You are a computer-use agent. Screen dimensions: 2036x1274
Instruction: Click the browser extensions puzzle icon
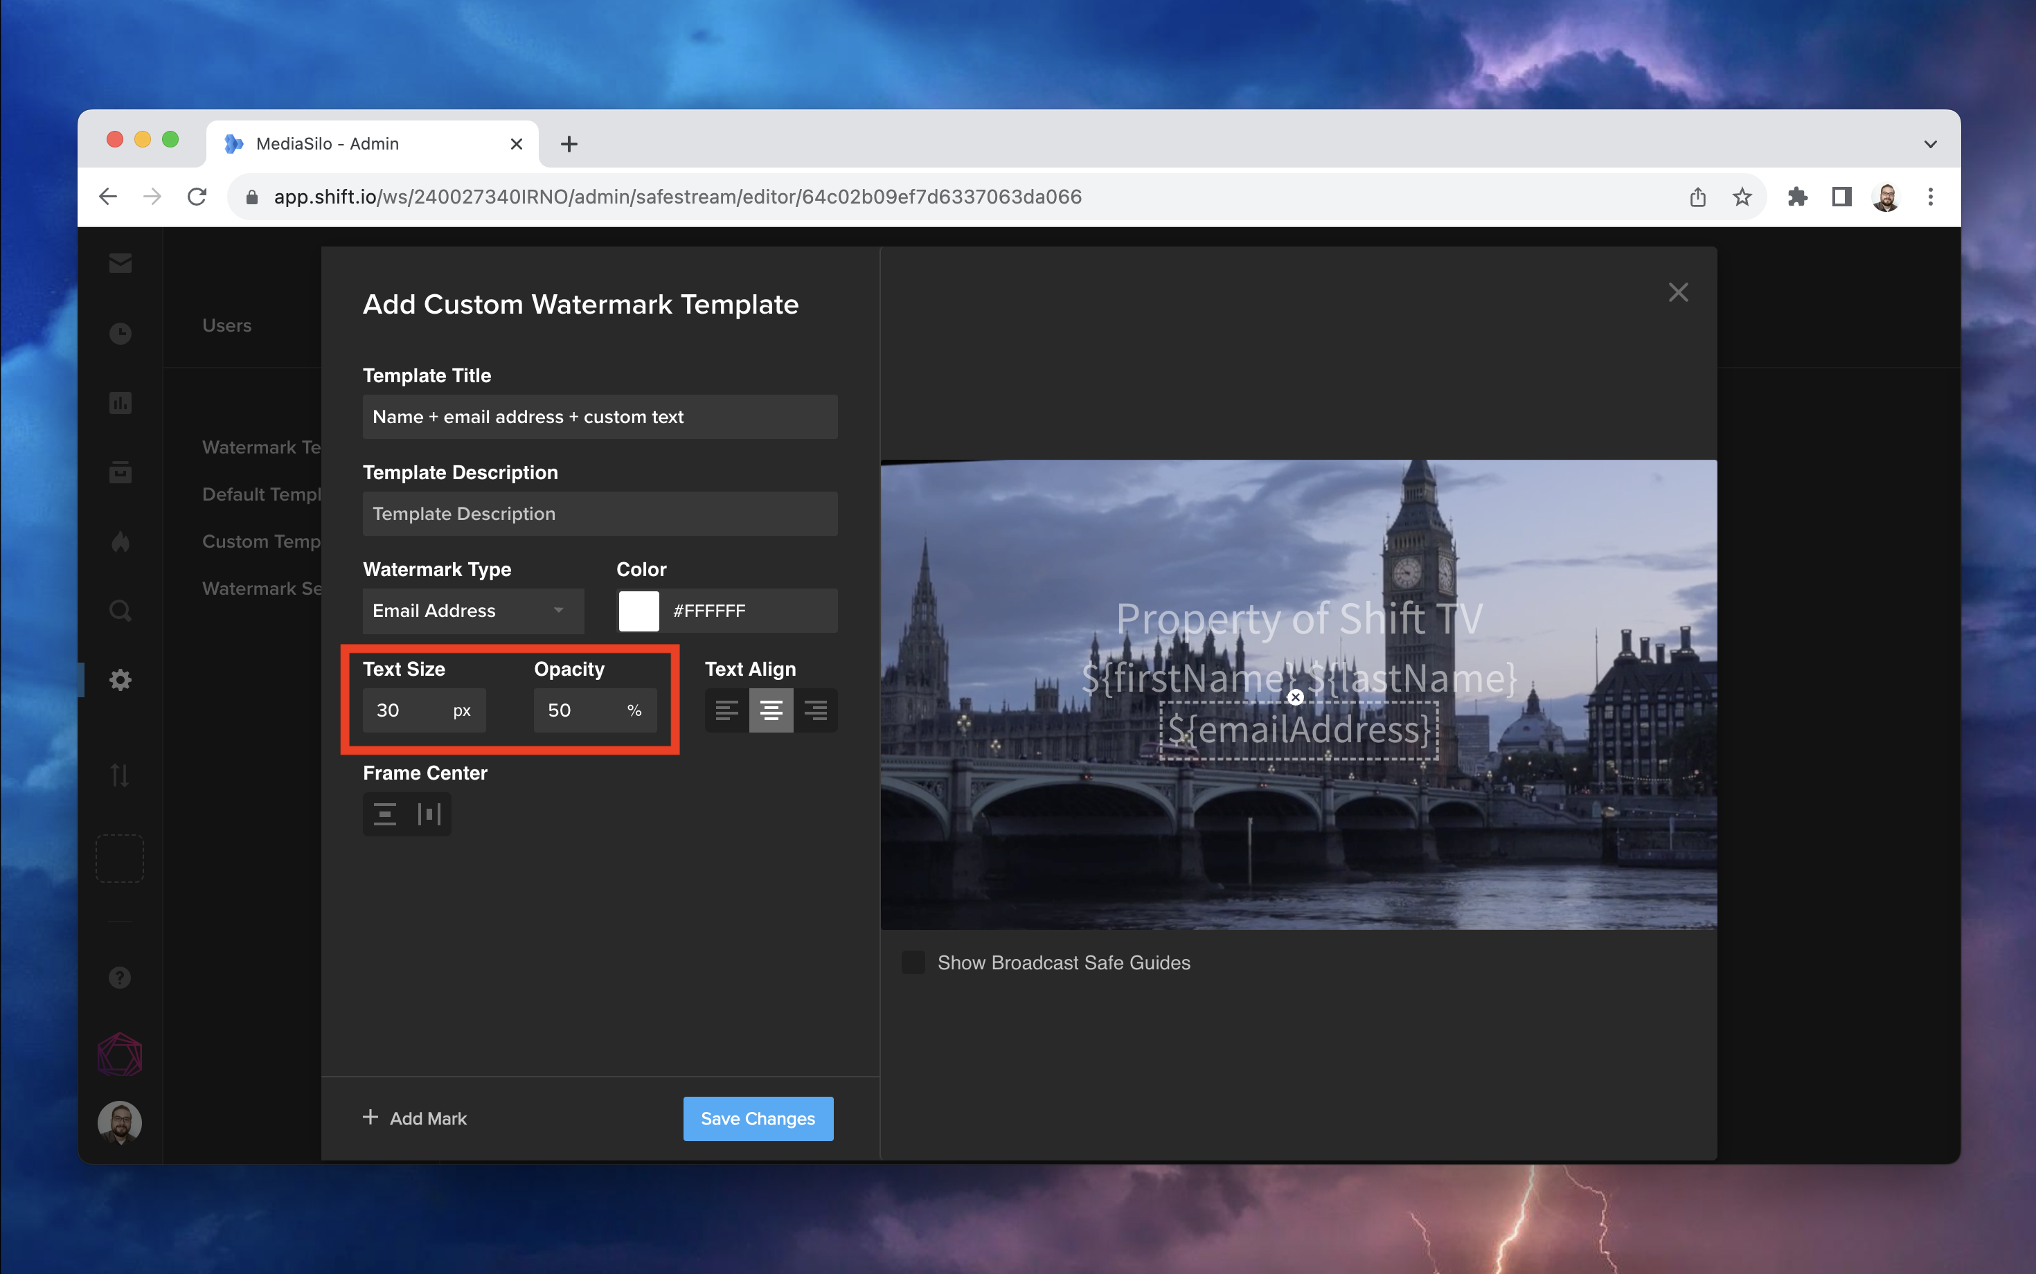click(x=1796, y=197)
